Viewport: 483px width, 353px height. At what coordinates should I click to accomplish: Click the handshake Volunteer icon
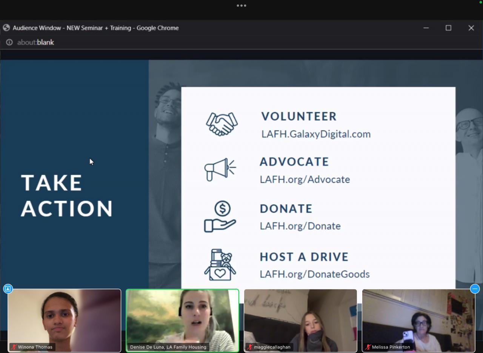click(222, 124)
